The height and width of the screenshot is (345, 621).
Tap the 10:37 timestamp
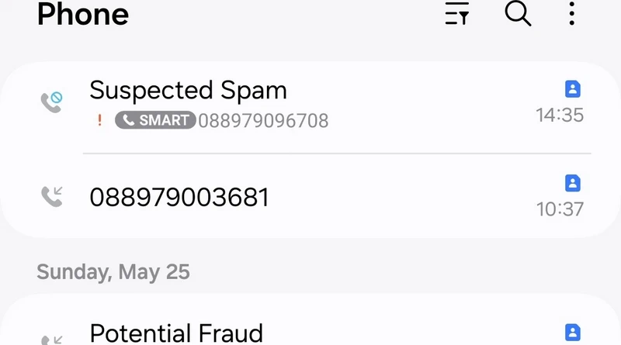coord(560,209)
